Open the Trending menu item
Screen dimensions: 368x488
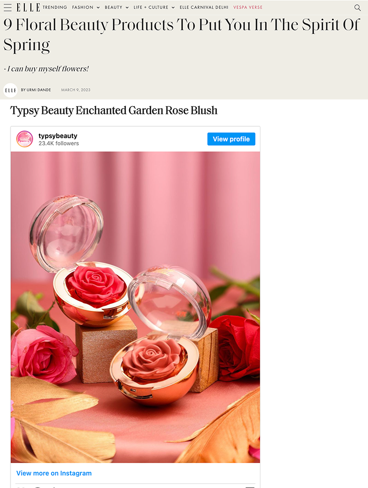(55, 7)
